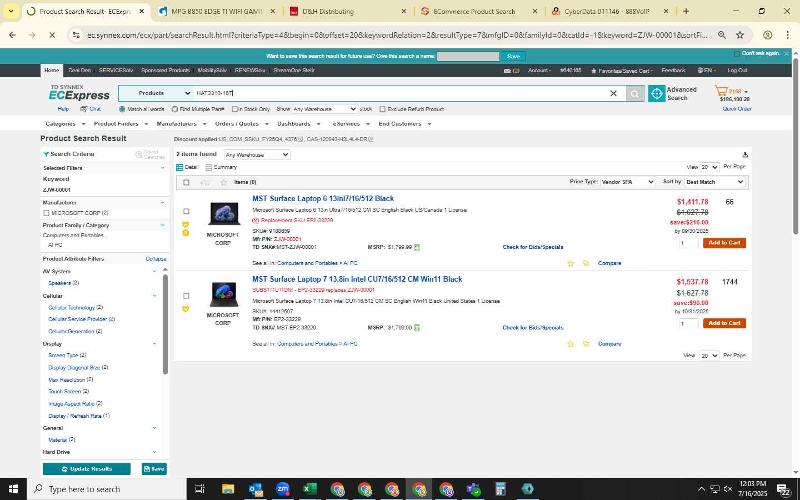Click Surface Laptop 6 product thumbnail
The image size is (800, 500).
coord(224,214)
